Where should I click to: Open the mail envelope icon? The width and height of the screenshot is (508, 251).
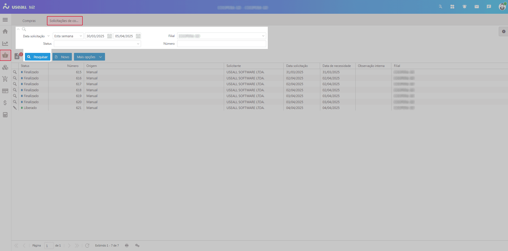tap(477, 7)
